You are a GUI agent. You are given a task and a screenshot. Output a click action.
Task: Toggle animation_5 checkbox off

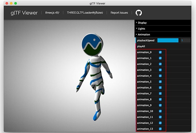[160, 82]
